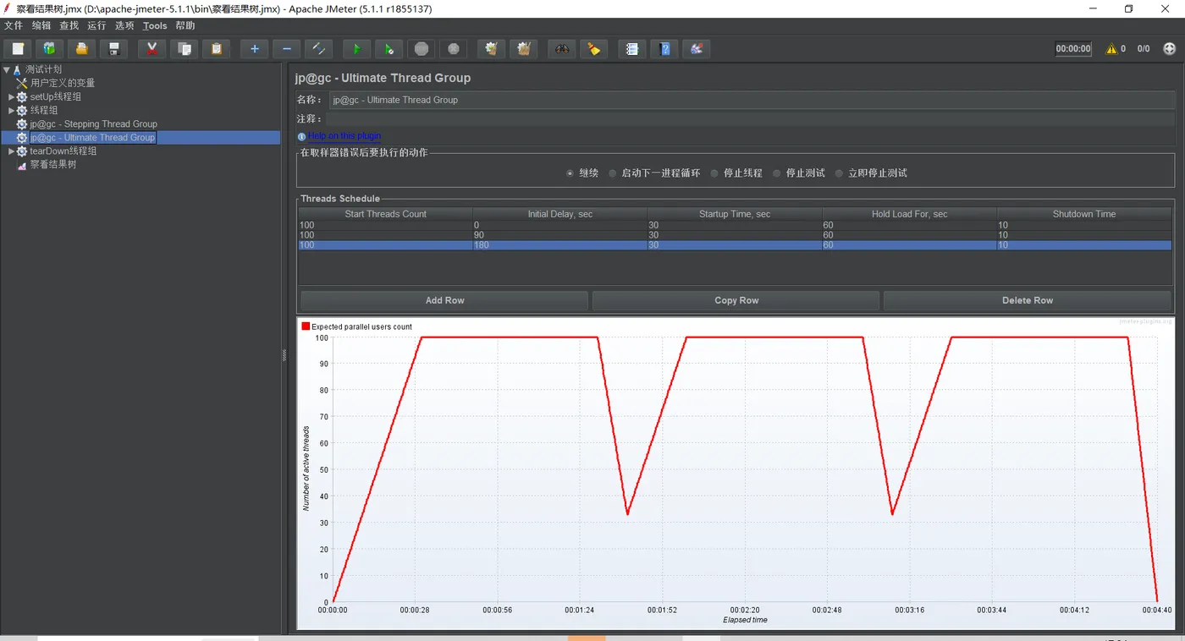Viewport: 1185px width, 641px height.
Task: Select jp@gc - Stepping Thread Group node
Action: pyautogui.click(x=94, y=124)
